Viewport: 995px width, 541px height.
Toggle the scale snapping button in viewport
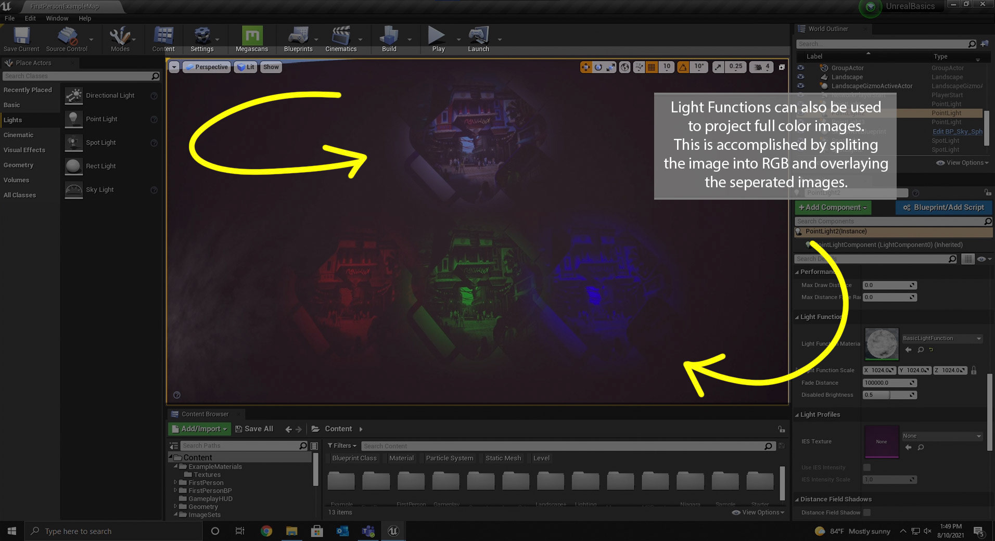point(718,67)
